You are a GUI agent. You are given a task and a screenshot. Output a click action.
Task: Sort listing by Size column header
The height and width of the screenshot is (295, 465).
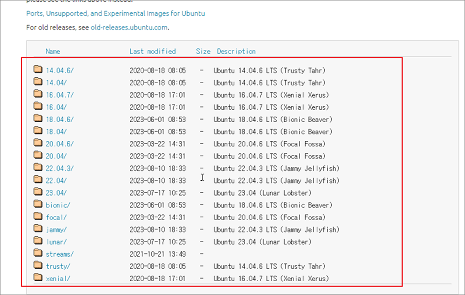[203, 51]
